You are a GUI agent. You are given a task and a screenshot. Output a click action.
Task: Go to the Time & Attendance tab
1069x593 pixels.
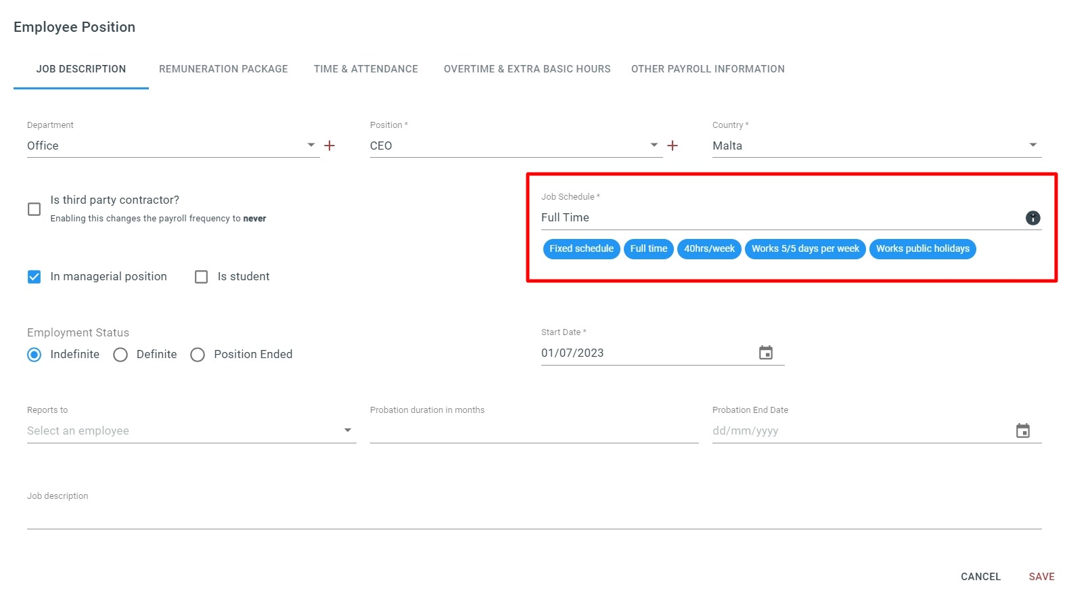tap(366, 69)
